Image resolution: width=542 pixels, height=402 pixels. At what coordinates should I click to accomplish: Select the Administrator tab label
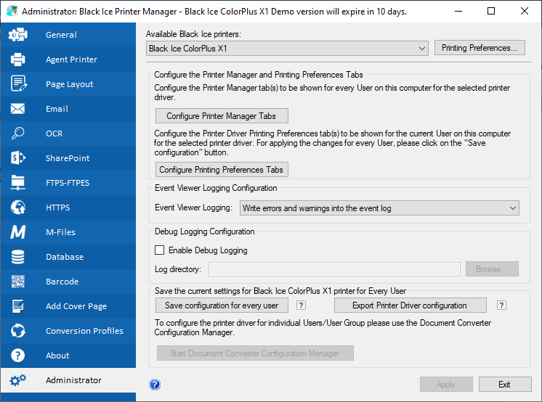coord(73,380)
